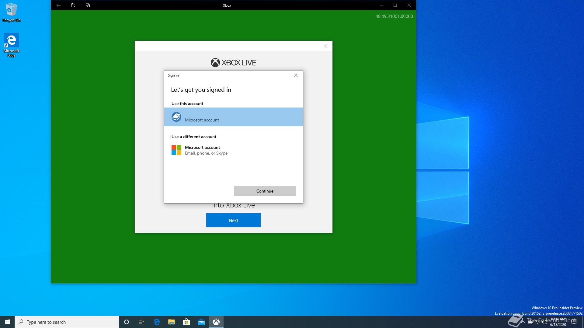Click the refresh icon in Xbox title bar
The image size is (584, 328).
pos(73,5)
